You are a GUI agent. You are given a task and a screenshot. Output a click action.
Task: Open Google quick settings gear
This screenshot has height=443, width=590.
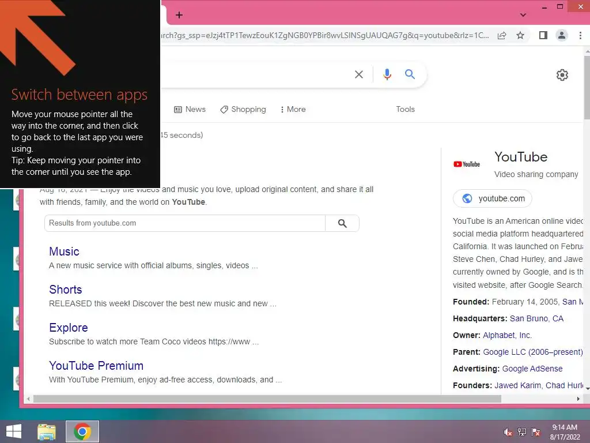tap(562, 75)
